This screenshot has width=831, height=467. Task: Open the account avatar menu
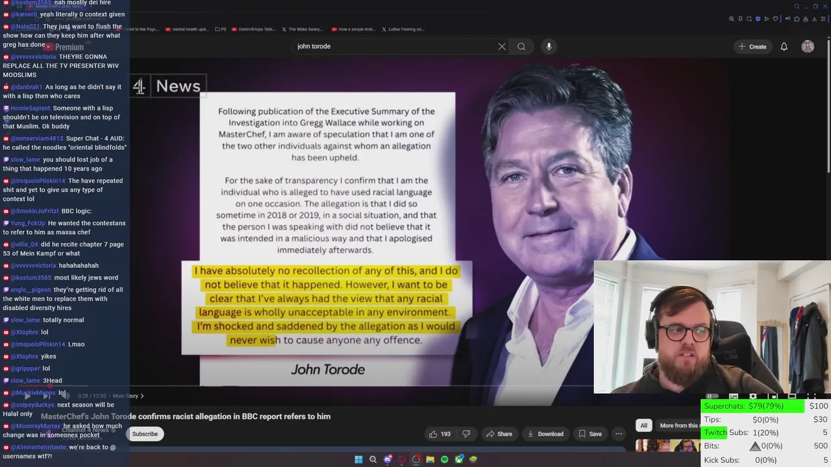point(808,47)
